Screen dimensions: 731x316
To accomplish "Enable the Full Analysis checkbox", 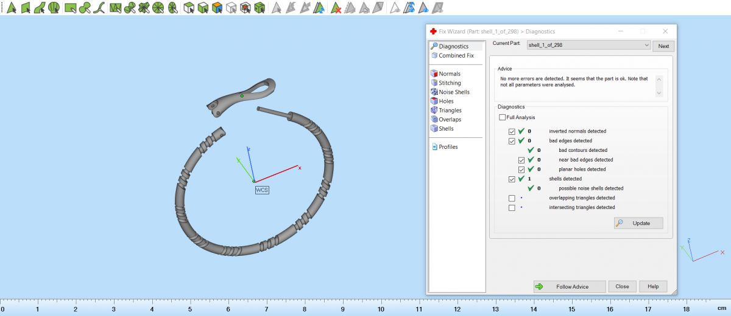I will click(x=502, y=117).
